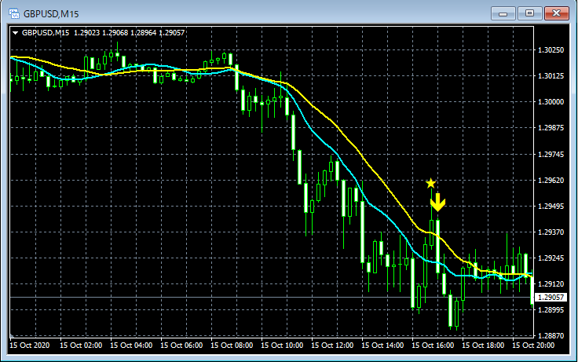The height and width of the screenshot is (362, 578).
Task: Click the 15 Oct 14:00 time label
Action: (x=382, y=346)
